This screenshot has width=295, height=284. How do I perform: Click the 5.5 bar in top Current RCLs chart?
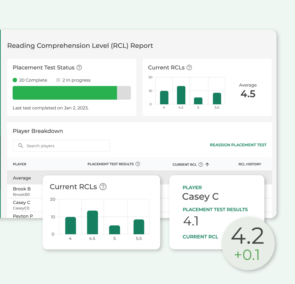pyautogui.click(x=217, y=98)
